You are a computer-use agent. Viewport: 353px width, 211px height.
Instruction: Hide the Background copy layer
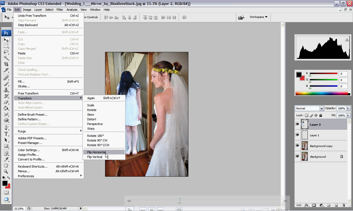pyautogui.click(x=297, y=146)
